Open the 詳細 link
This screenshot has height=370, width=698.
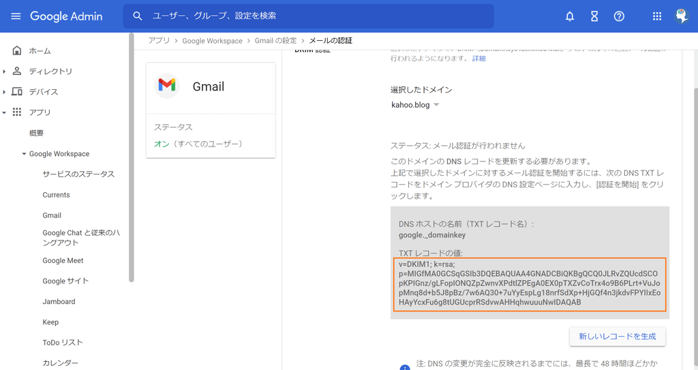point(479,59)
